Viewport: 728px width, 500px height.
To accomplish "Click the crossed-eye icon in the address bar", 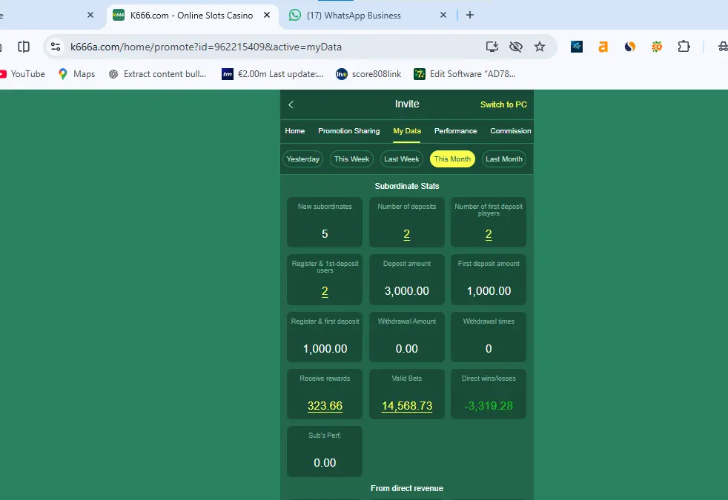I will click(516, 46).
